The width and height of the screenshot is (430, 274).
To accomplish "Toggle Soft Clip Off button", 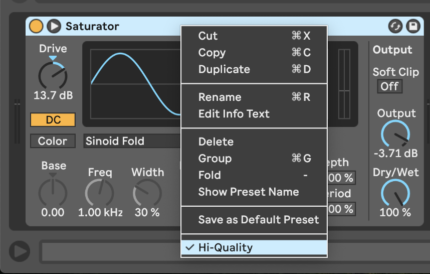I will (389, 86).
